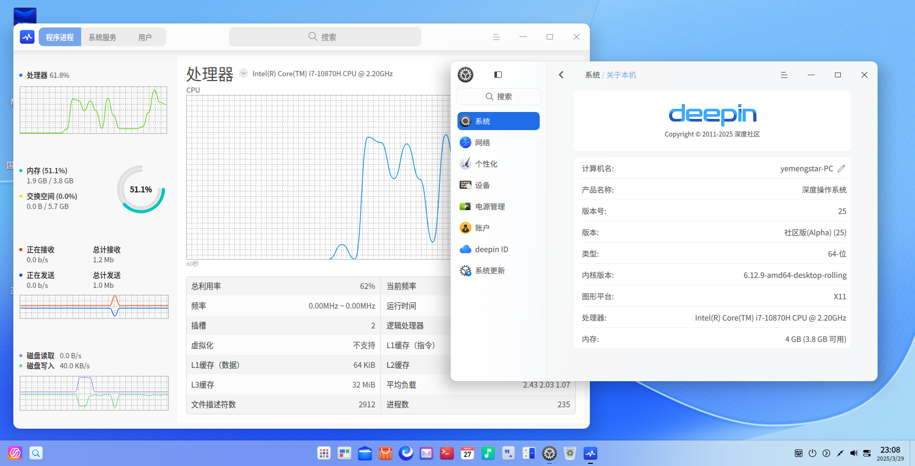
Task: Open Control Center's hamburger menu
Action: [x=784, y=75]
